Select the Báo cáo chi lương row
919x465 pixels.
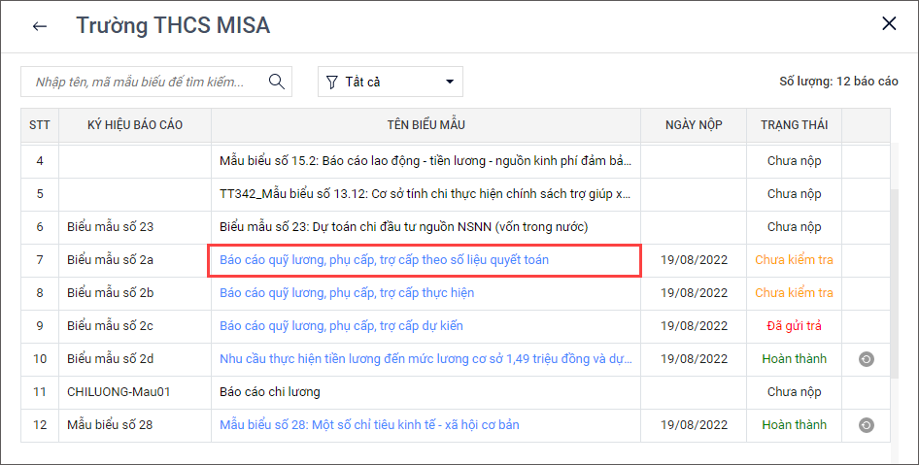[270, 392]
